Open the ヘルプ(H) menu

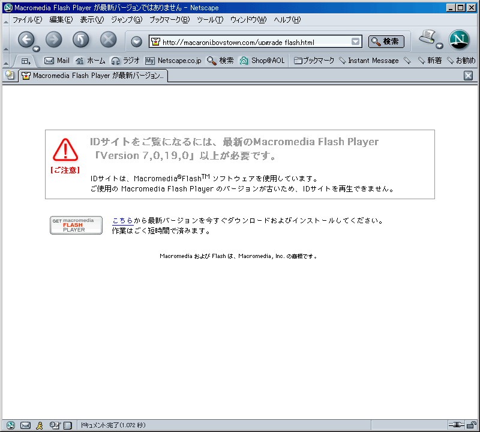[x=287, y=20]
